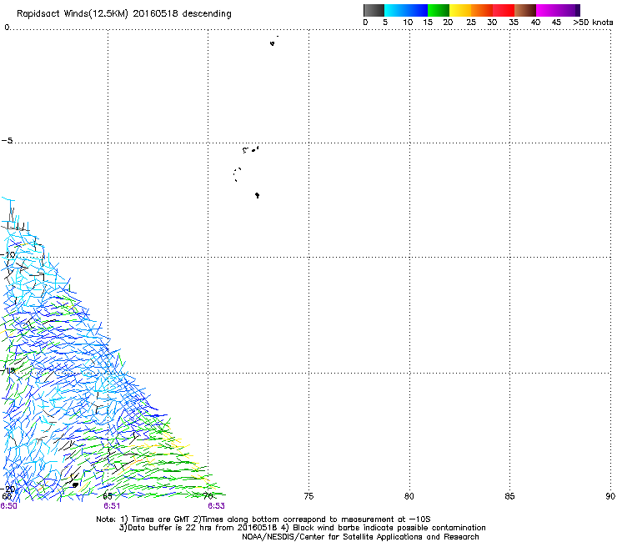This screenshot has height=542, width=617.
Task: Pick the red 30-35 knots legend segment
Action: click(x=504, y=10)
